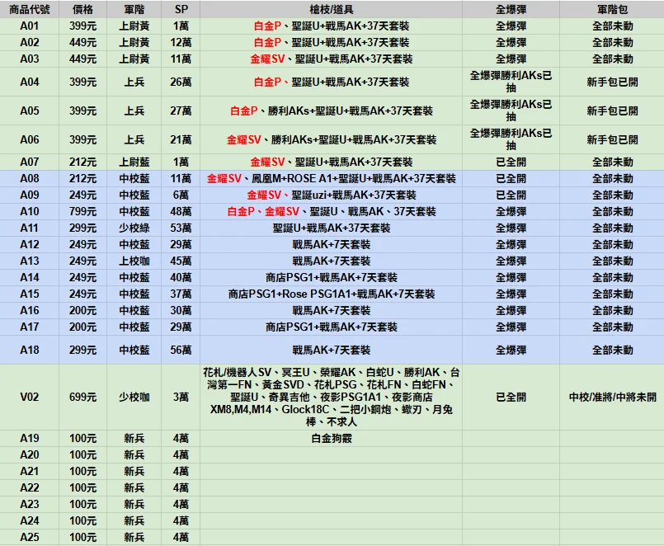This screenshot has width=664, height=546.
Task: Select the 53萬 SP cell
Action: pos(181,228)
